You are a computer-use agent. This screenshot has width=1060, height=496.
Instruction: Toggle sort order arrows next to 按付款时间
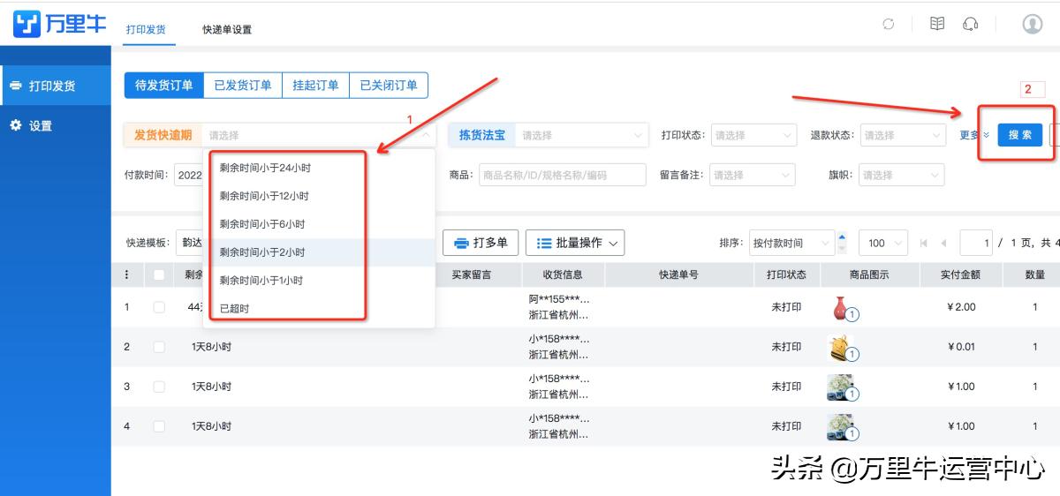[842, 242]
